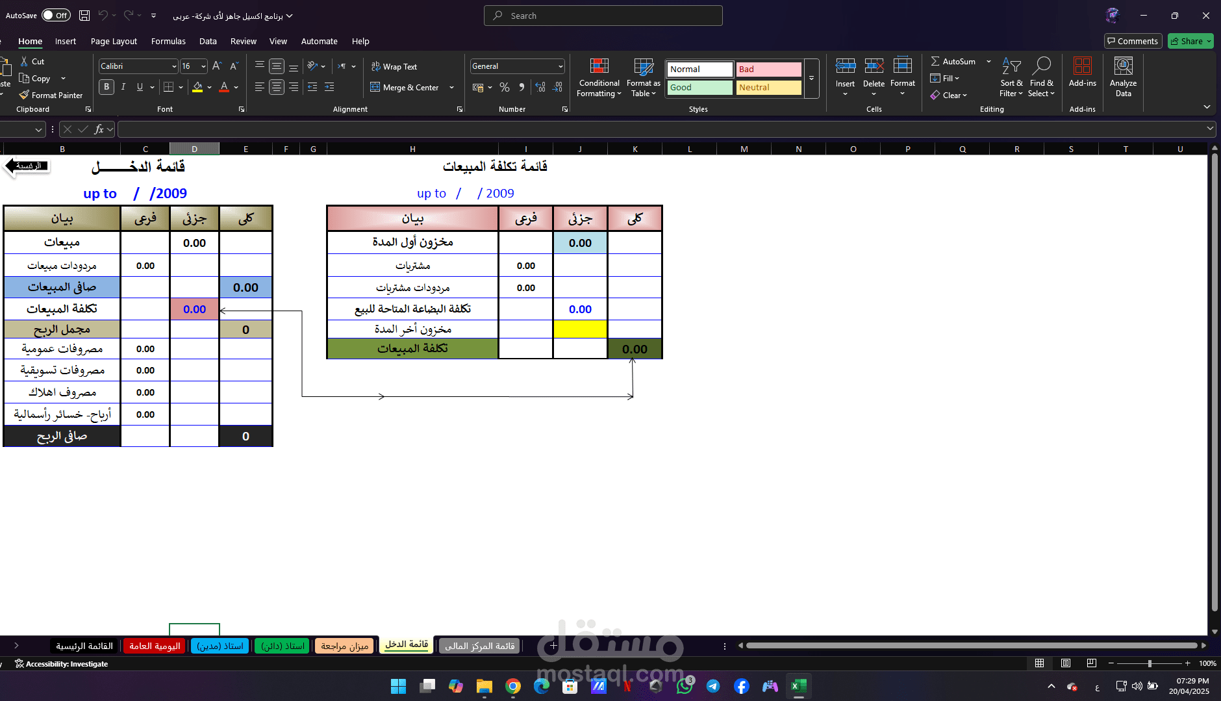
Task: Open the Name Box dropdown
Action: click(38, 129)
